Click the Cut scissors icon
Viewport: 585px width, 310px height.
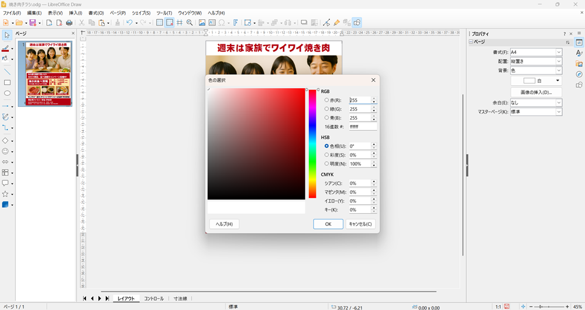81,23
